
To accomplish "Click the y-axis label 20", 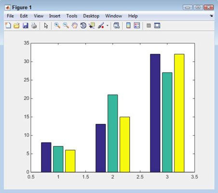I will (x=27, y=98).
